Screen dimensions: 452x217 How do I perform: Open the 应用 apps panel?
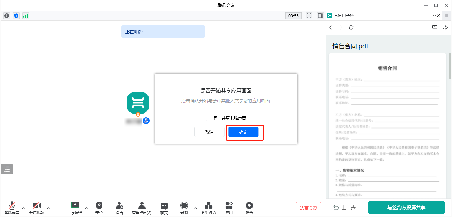(x=229, y=208)
